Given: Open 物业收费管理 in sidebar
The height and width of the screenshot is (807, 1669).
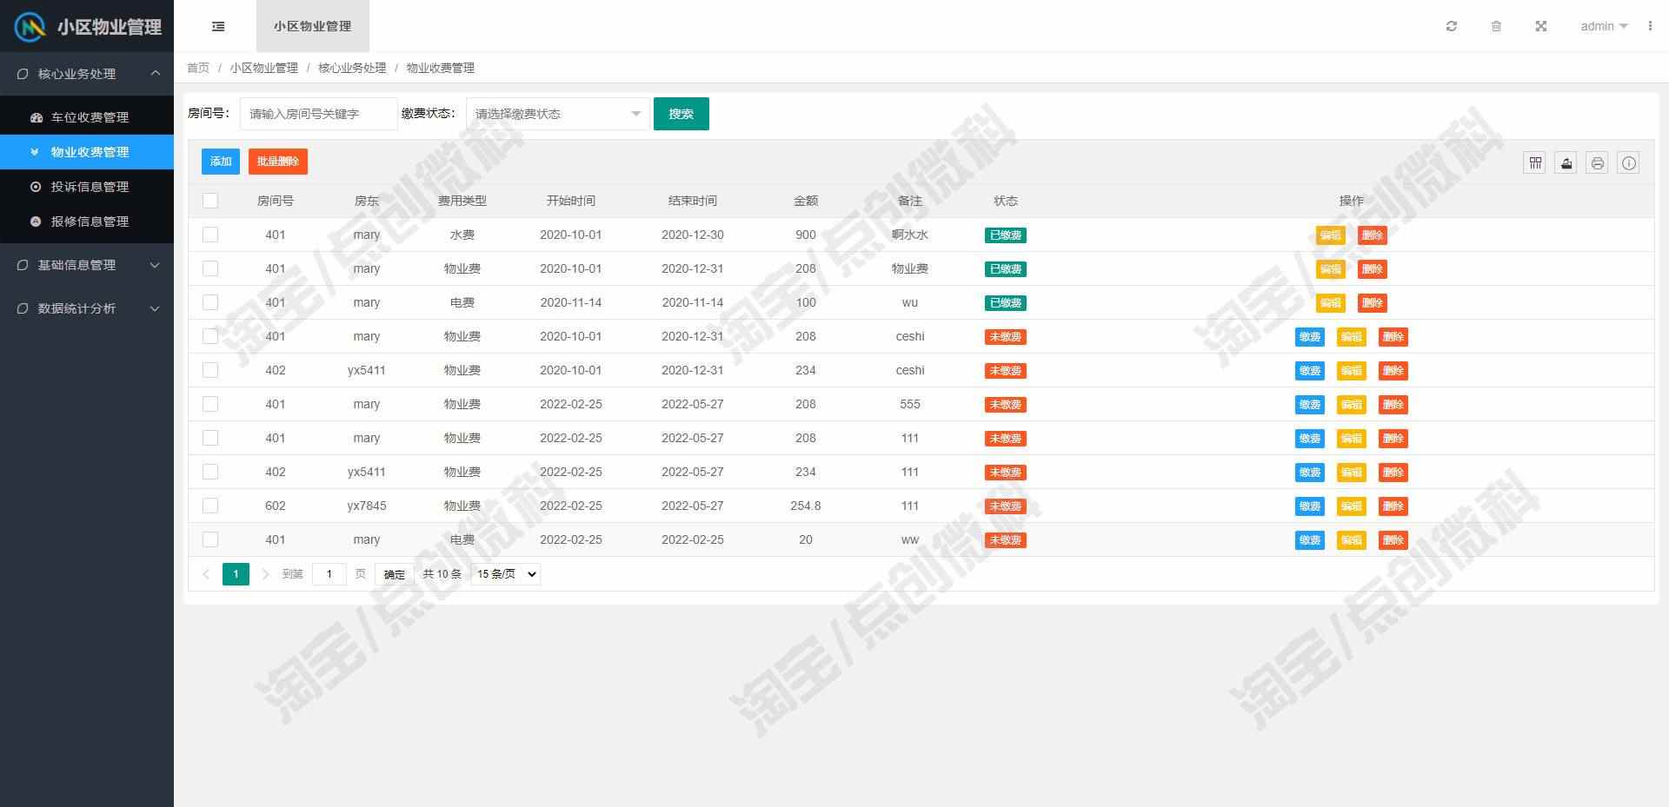Looking at the screenshot, I should point(87,152).
